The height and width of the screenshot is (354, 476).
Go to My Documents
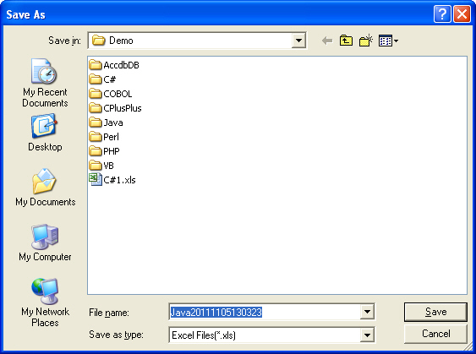[x=45, y=188]
